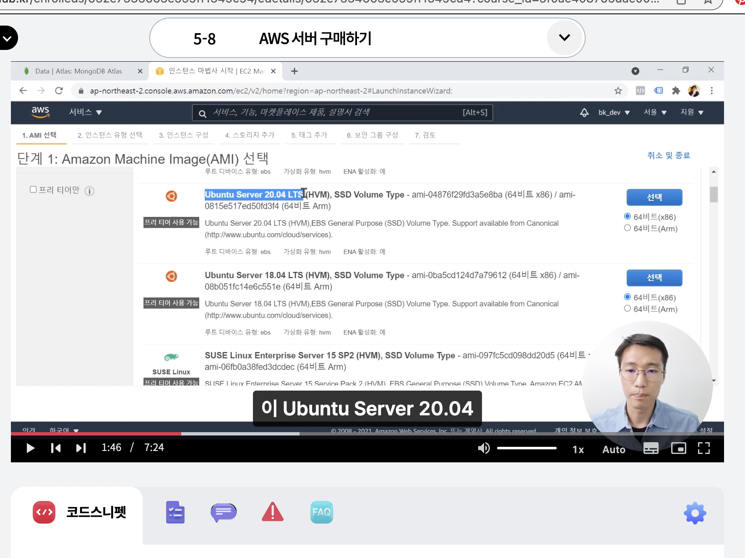This screenshot has width=745, height=558.
Task: Click the 취소 및 종료 link
Action: pyautogui.click(x=668, y=155)
